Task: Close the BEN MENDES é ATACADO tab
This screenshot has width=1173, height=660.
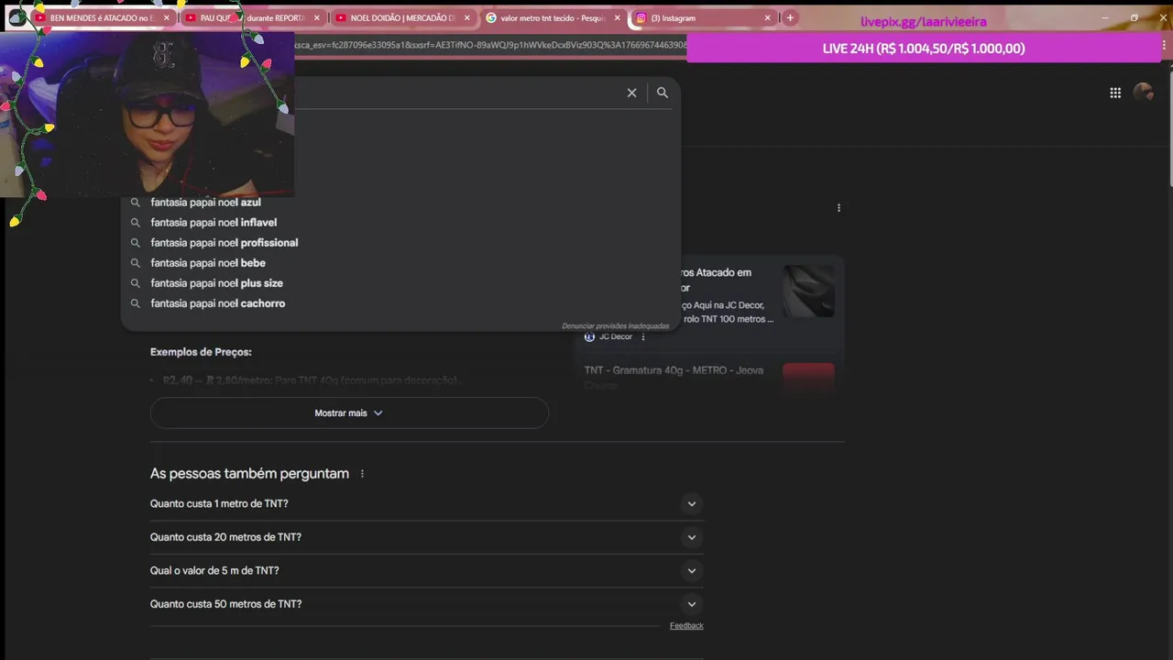Action: (166, 17)
